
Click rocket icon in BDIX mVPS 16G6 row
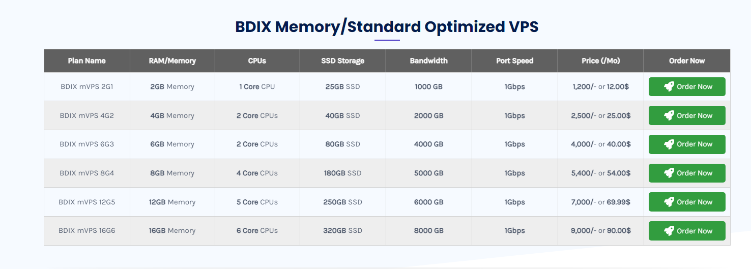(669, 231)
